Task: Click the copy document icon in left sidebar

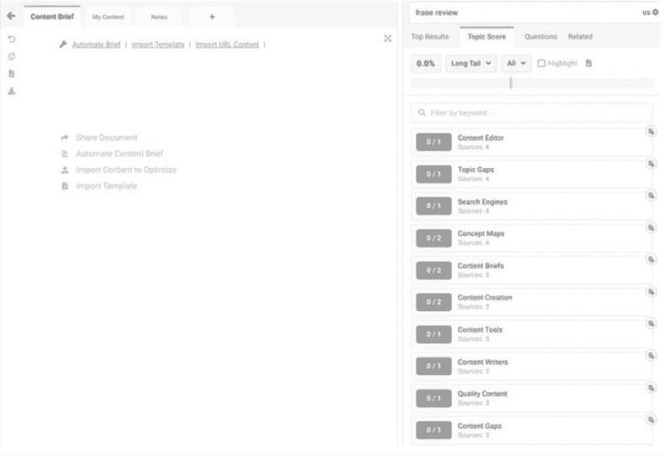Action: (12, 57)
